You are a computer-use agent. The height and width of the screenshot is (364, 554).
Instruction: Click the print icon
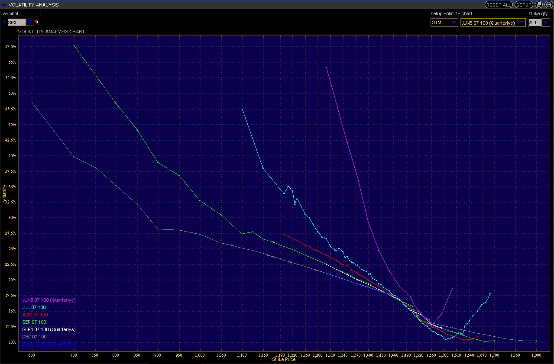point(548,5)
